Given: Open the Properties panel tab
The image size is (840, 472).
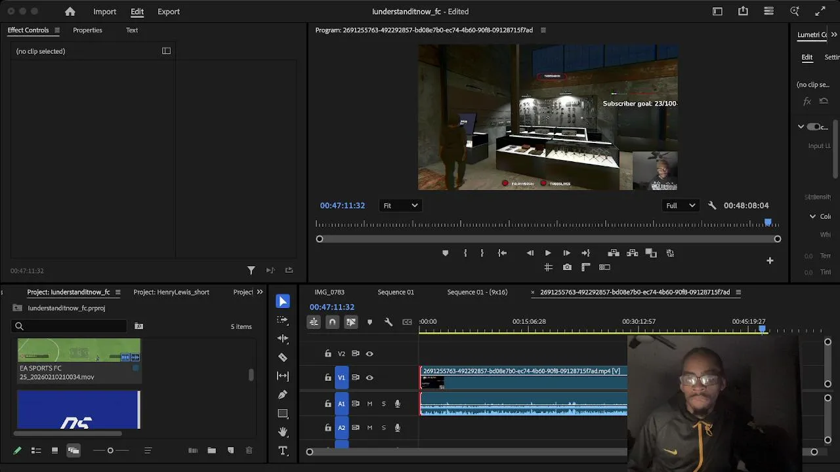Looking at the screenshot, I should [x=87, y=30].
